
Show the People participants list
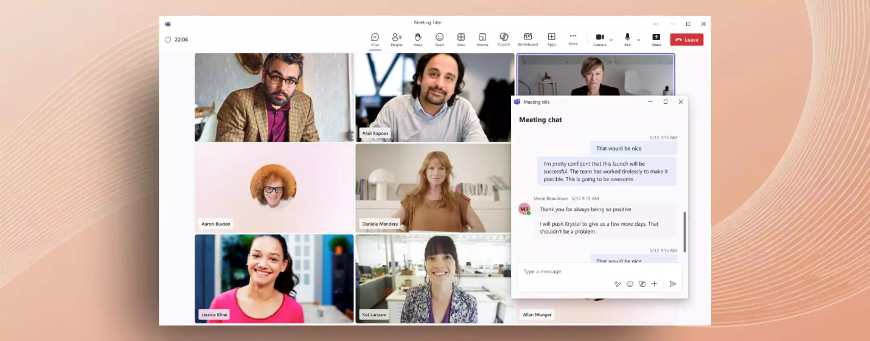pos(396,39)
